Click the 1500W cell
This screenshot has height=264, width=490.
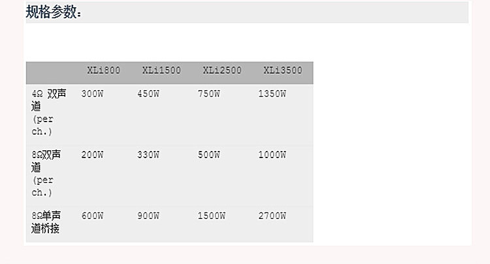point(211,216)
